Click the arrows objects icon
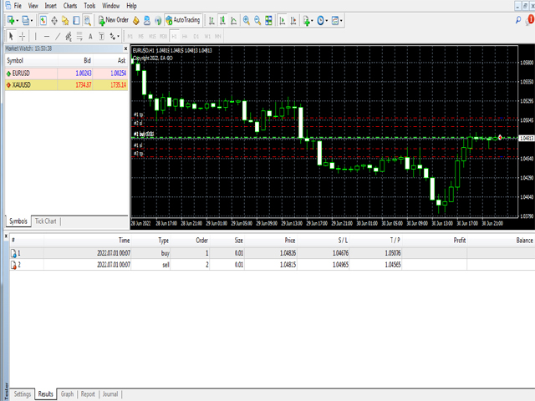The image size is (535, 401). click(112, 36)
